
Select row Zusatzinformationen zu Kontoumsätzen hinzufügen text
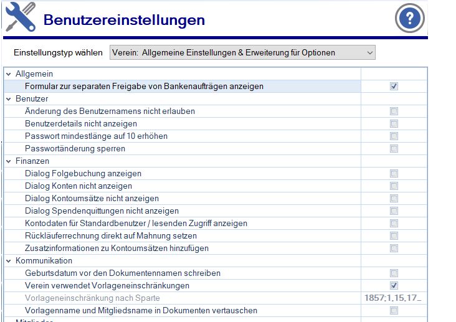(x=117, y=248)
